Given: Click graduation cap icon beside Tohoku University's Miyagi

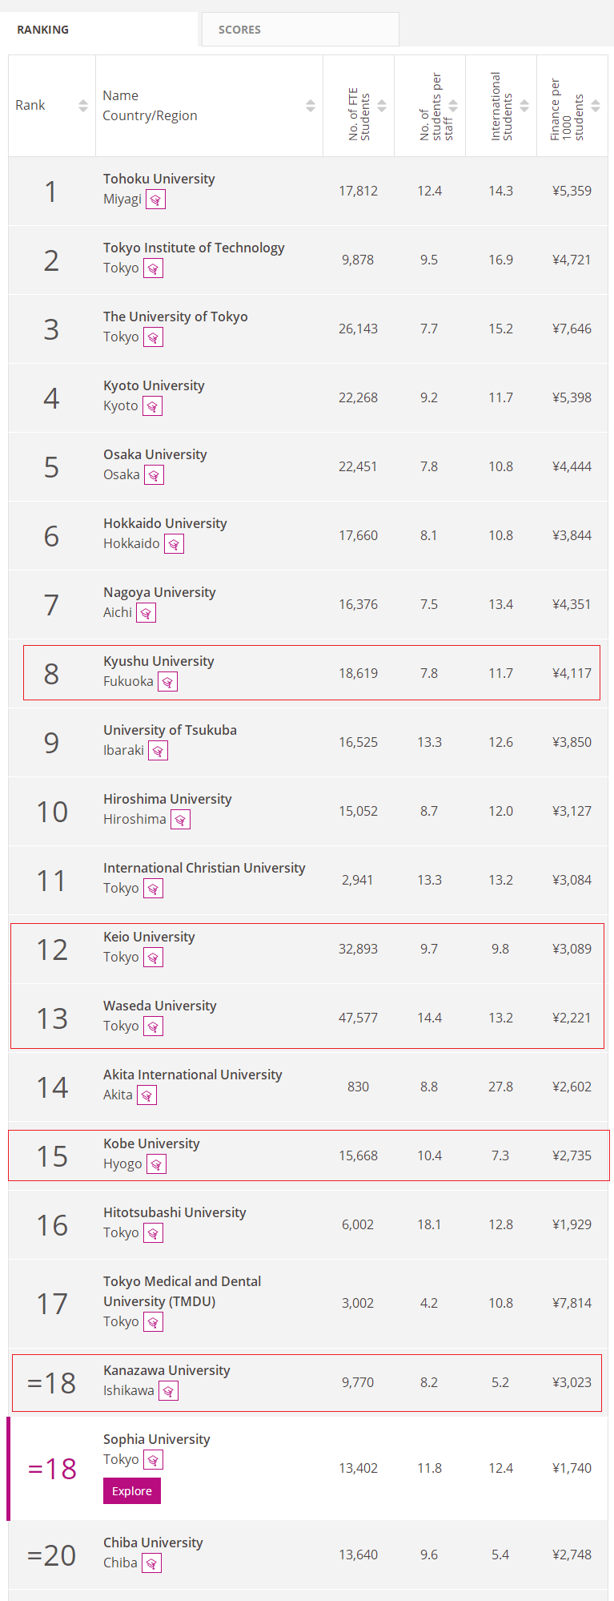Looking at the screenshot, I should 155,200.
